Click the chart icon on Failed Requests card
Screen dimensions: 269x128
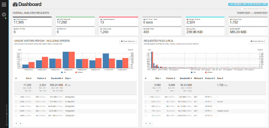click(101, 19)
